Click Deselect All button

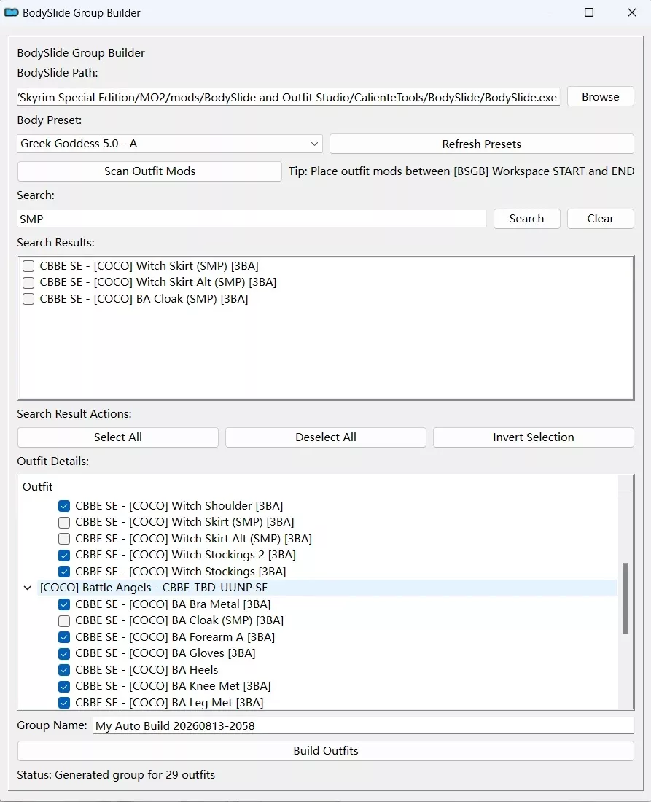click(x=326, y=437)
